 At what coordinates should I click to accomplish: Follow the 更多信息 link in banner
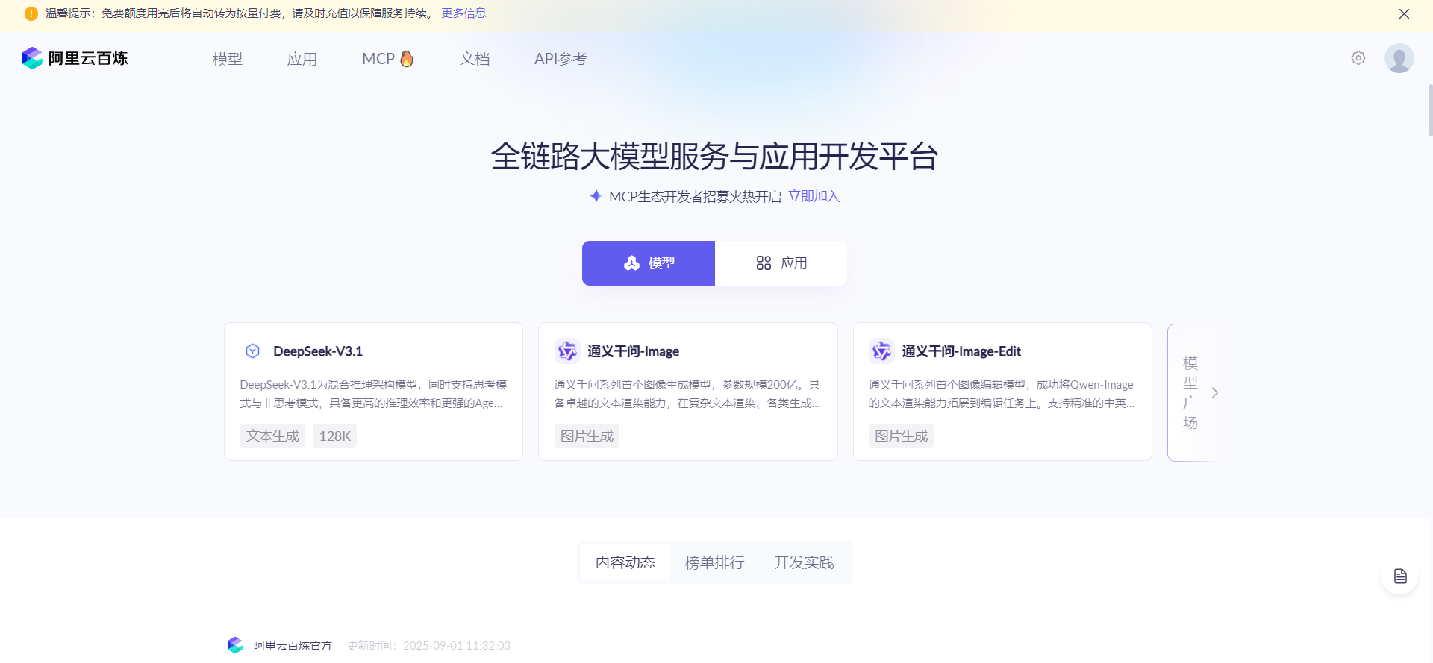[463, 13]
